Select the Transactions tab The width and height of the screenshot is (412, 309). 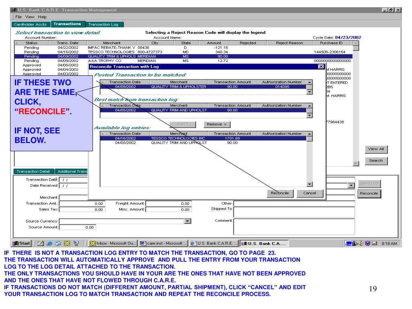click(68, 24)
